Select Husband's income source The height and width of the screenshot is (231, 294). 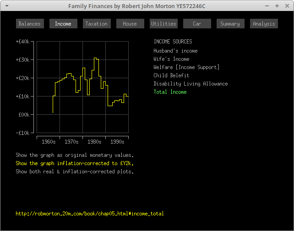175,51
